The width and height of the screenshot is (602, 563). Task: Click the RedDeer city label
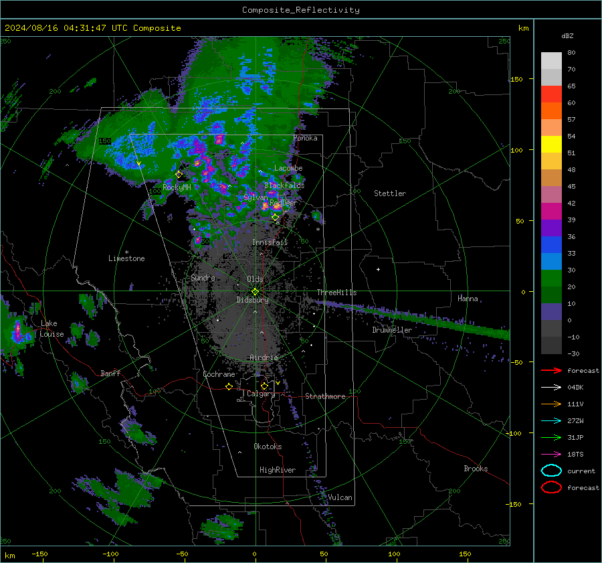pyautogui.click(x=284, y=203)
